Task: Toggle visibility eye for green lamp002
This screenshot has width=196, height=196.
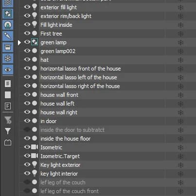Action: 27,51
